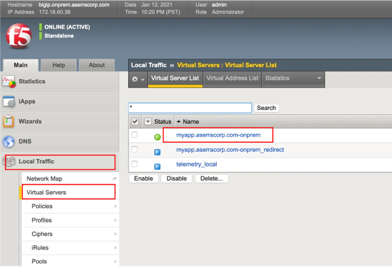Open the myapp.aserracorp.com-onprem_redirect link

pyautogui.click(x=230, y=150)
